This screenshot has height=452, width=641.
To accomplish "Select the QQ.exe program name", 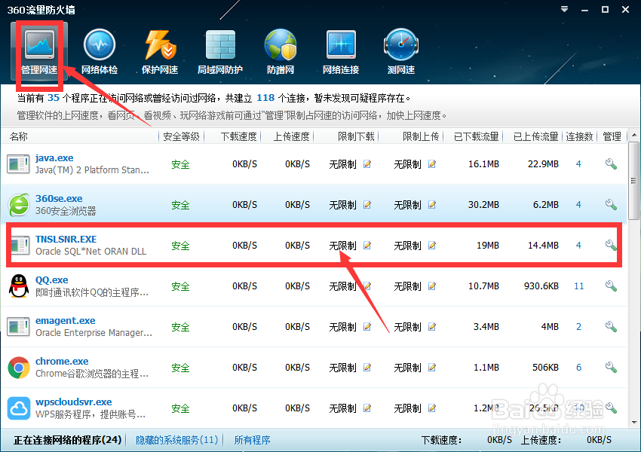I will click(x=51, y=280).
